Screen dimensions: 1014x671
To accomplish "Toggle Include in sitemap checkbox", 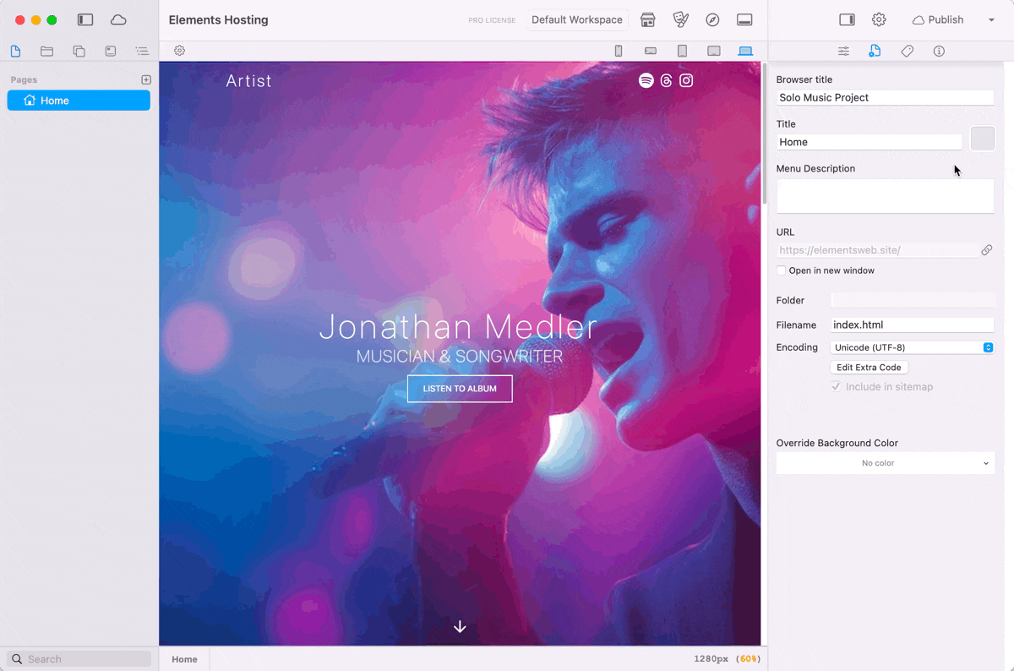I will (836, 386).
